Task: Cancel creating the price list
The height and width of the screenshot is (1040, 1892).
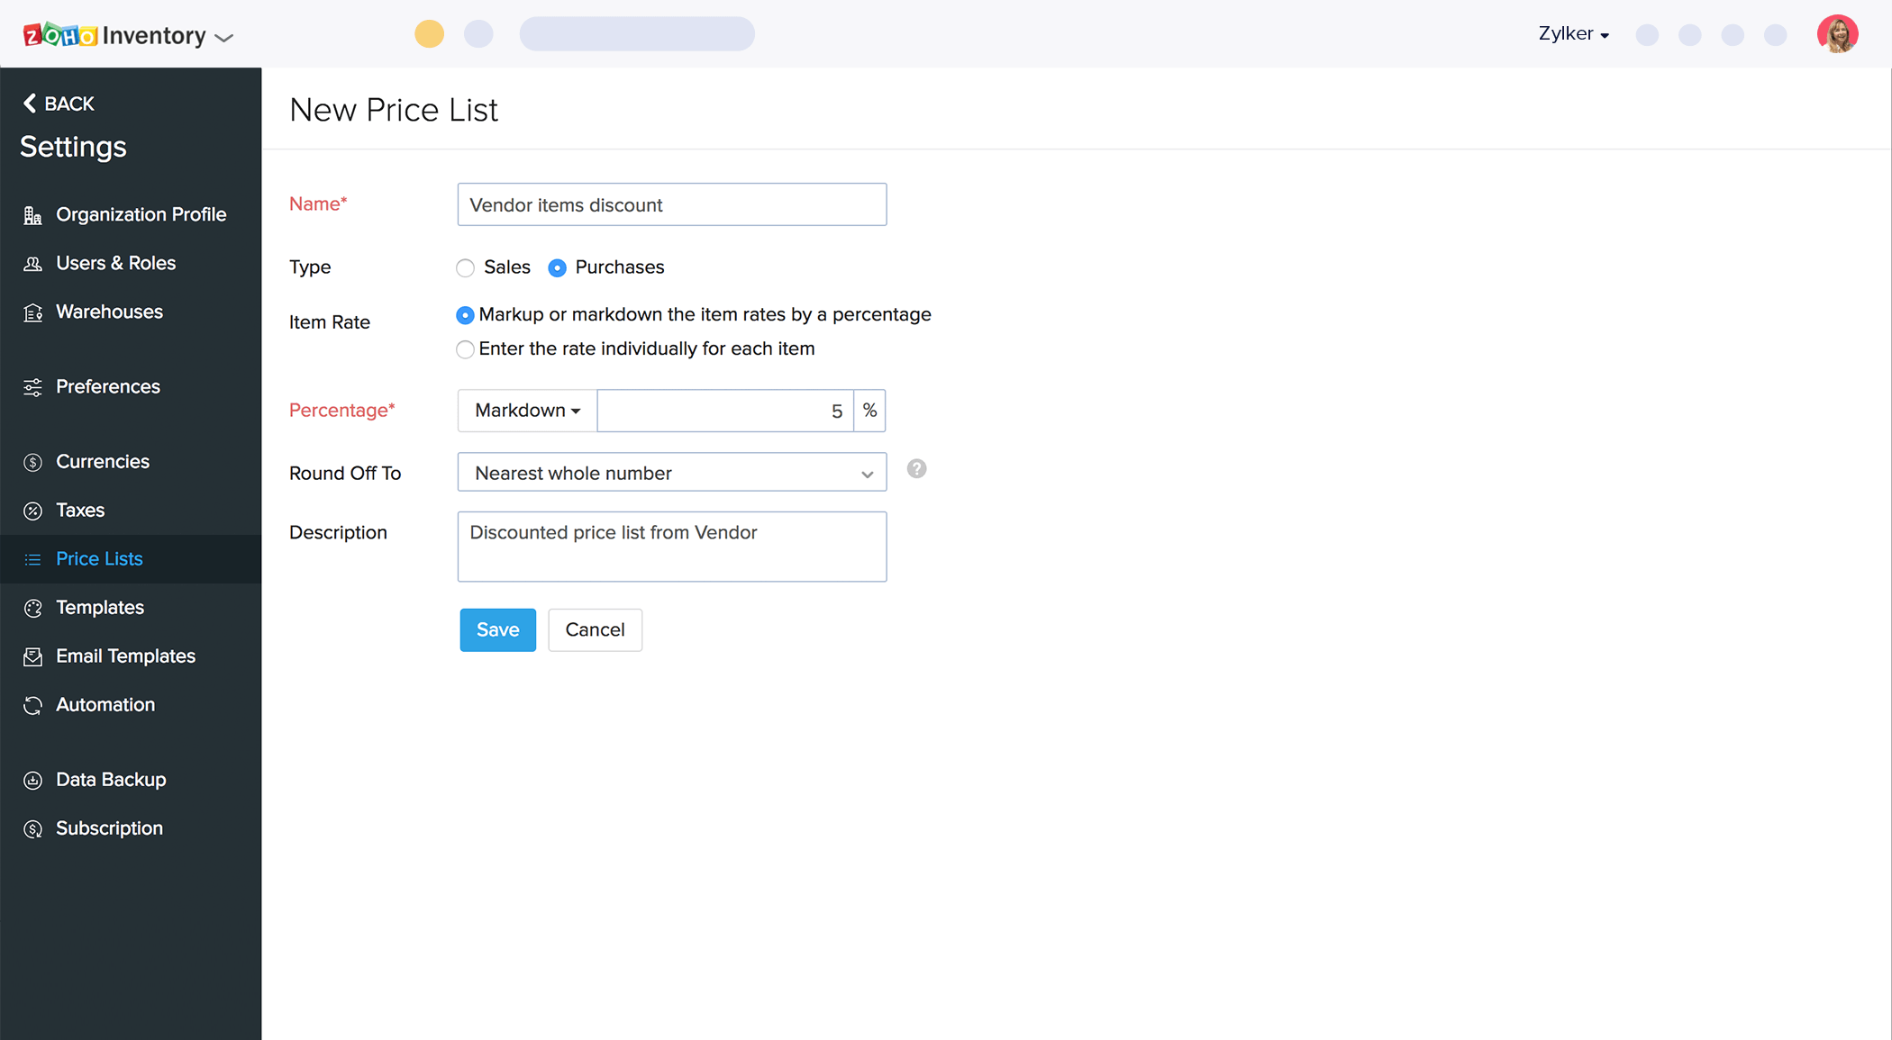Action: pos(595,629)
